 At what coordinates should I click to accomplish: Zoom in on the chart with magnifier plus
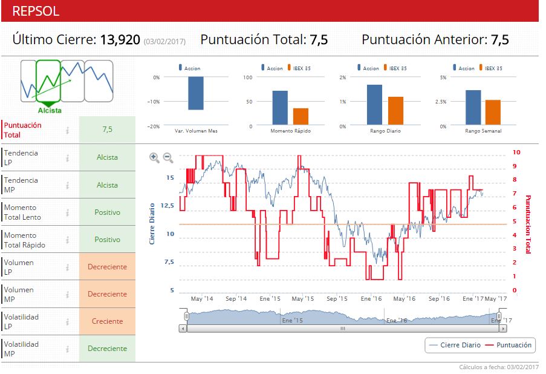pyautogui.click(x=154, y=157)
